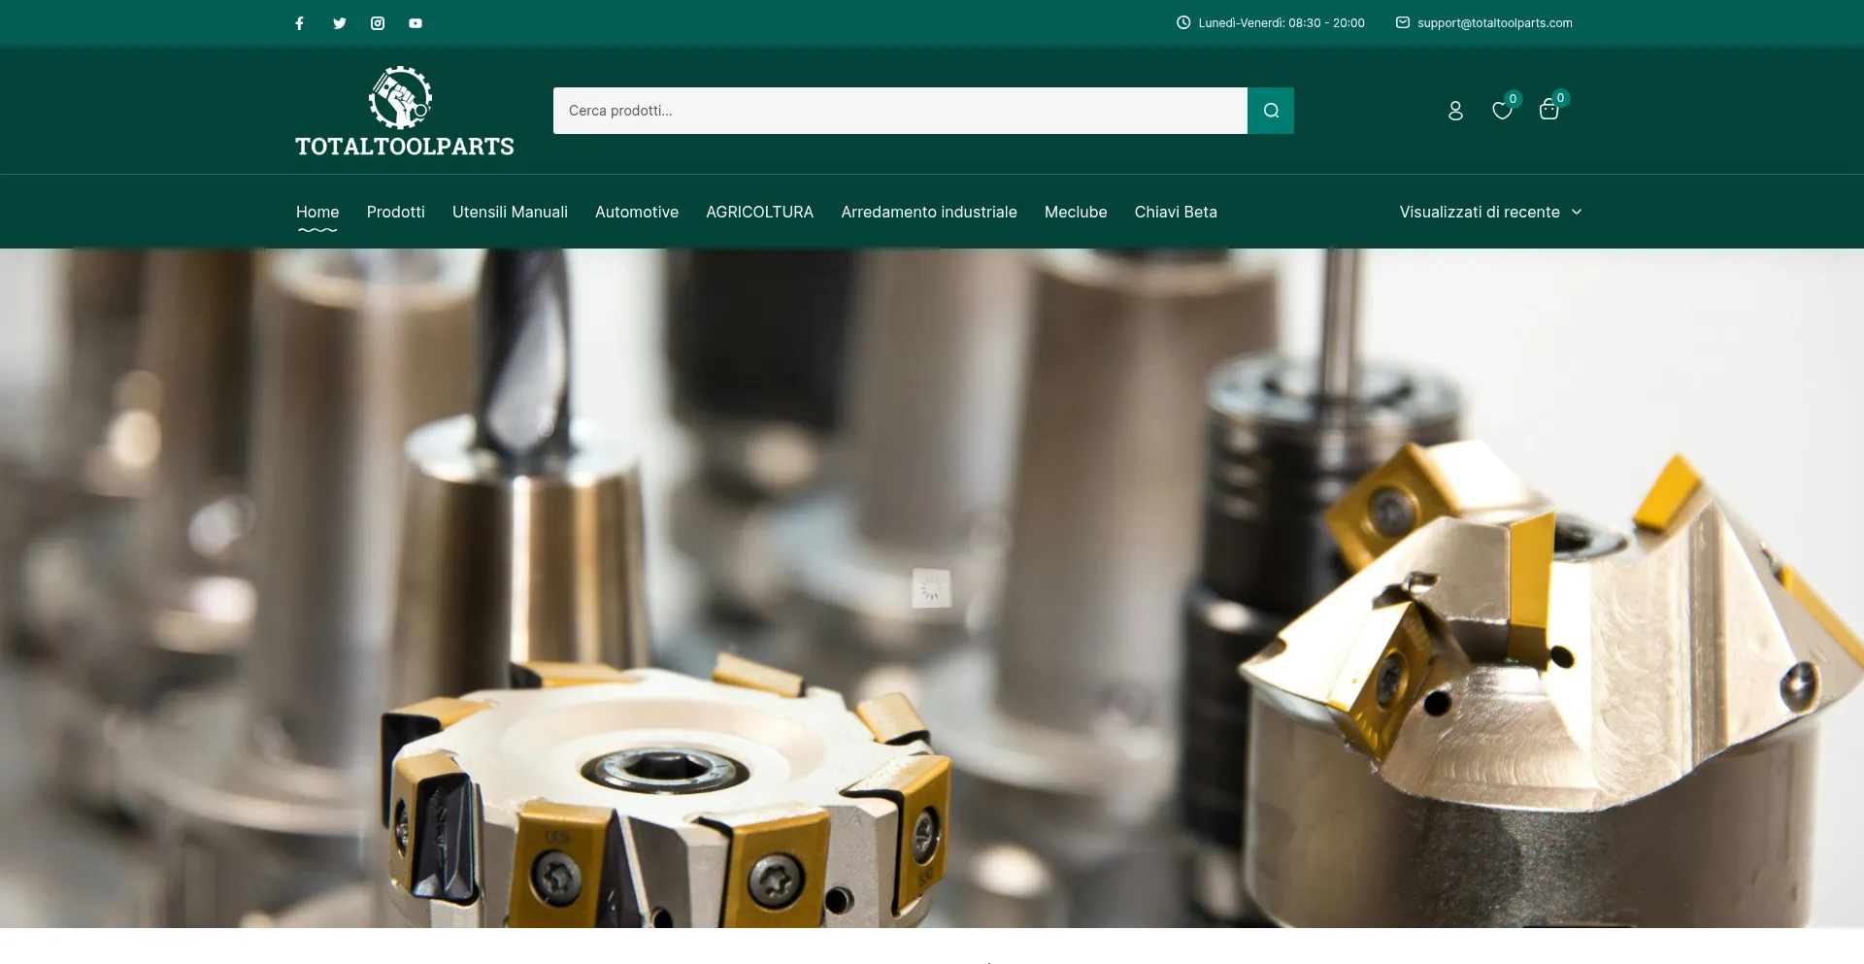Open the Prodotti menu item
The image size is (1864, 964).
[395, 212]
